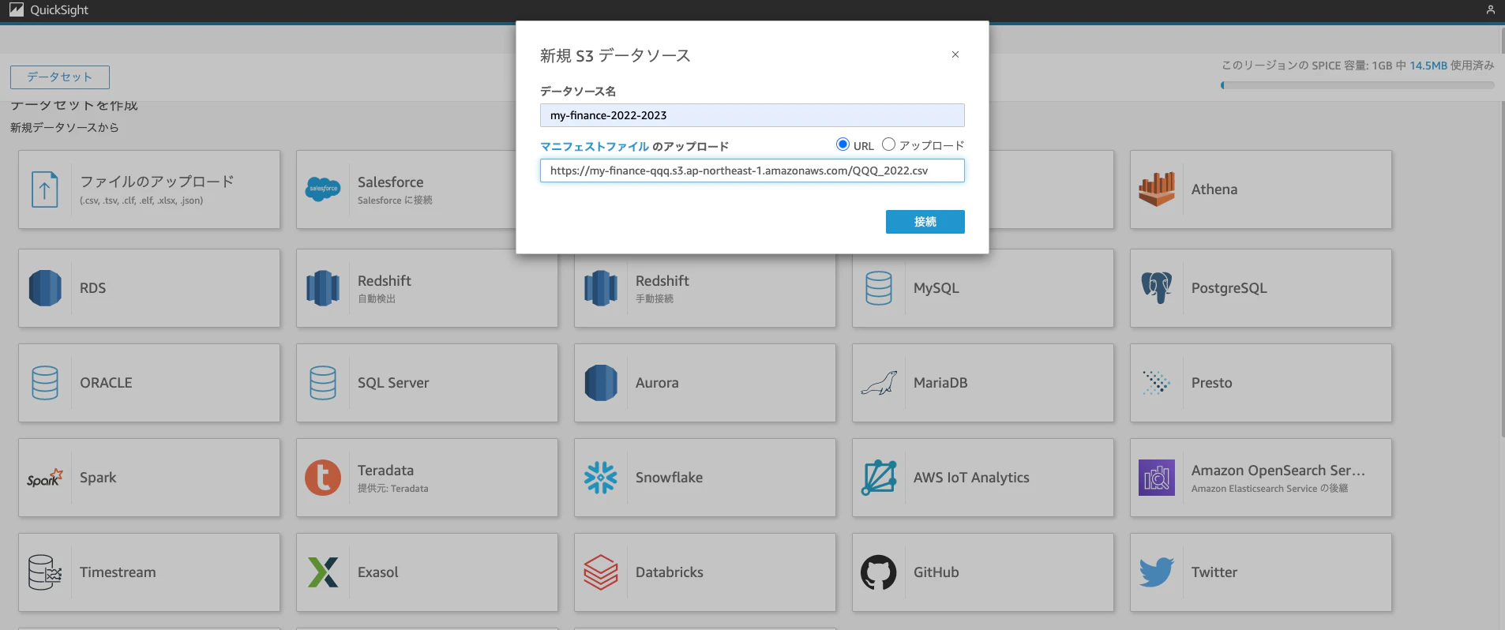Select the URL radio option
Screen dimensions: 1505x630
(x=843, y=144)
